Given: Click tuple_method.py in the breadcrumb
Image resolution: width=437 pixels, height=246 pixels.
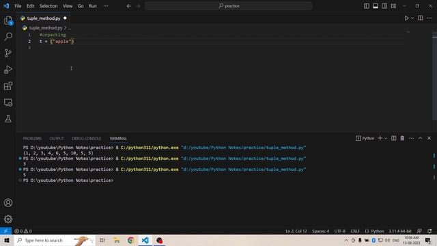Looking at the screenshot, I should pyautogui.click(x=46, y=28).
